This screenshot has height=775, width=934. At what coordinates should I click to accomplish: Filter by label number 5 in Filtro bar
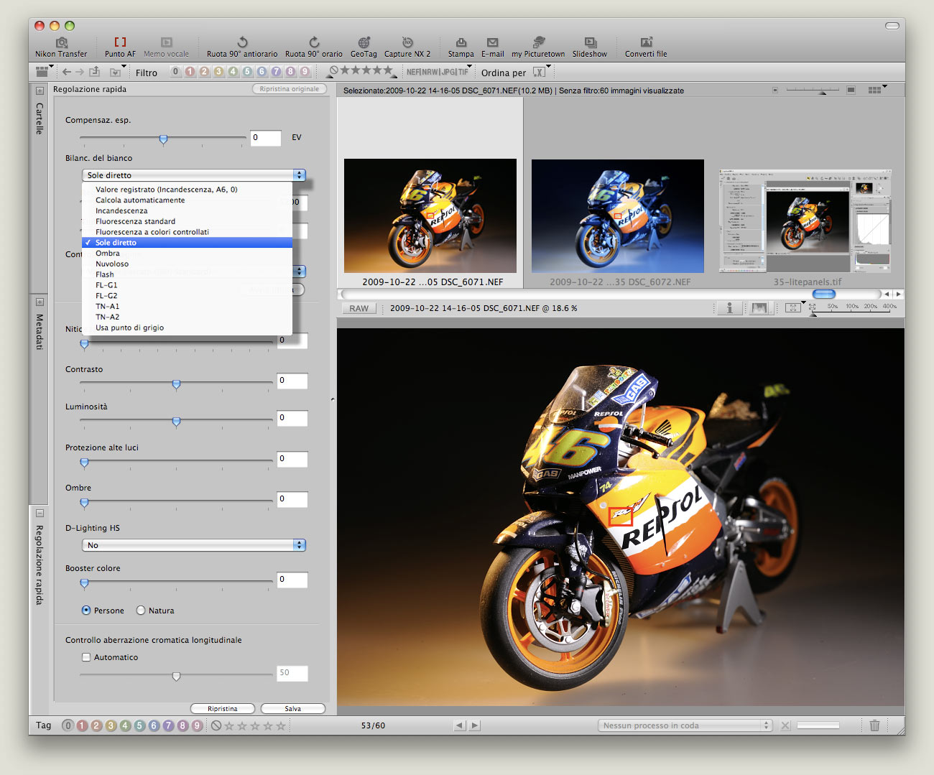(x=247, y=72)
